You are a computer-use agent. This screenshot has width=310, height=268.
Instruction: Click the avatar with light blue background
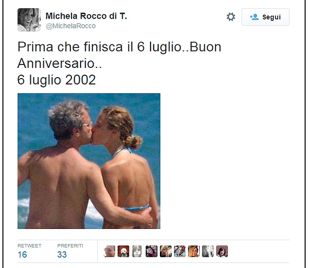(x=180, y=251)
